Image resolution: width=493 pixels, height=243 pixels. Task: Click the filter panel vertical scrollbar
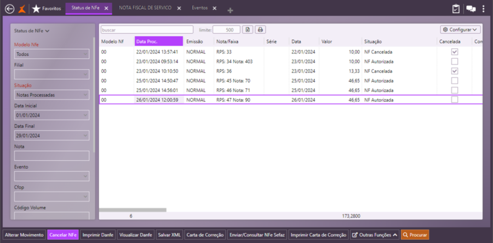[94, 94]
